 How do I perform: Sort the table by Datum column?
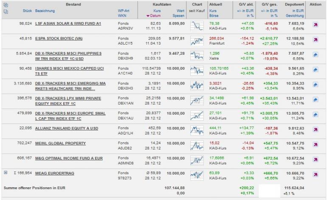[155, 16]
